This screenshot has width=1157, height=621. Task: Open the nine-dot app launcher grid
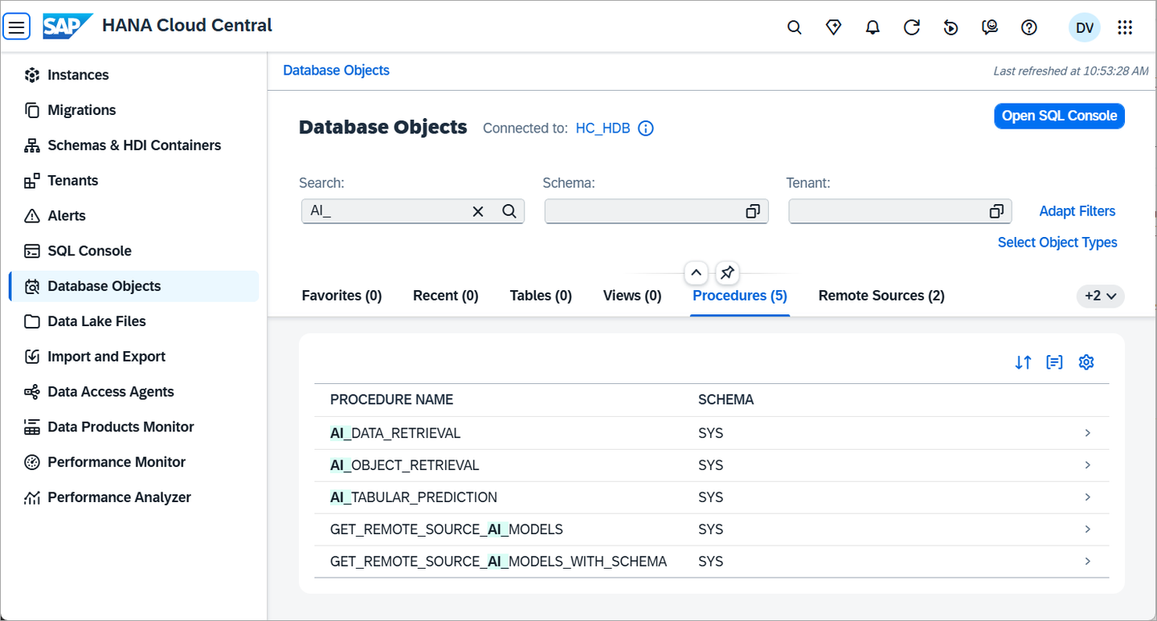1125,27
